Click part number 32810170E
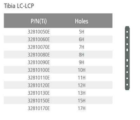 39,109
